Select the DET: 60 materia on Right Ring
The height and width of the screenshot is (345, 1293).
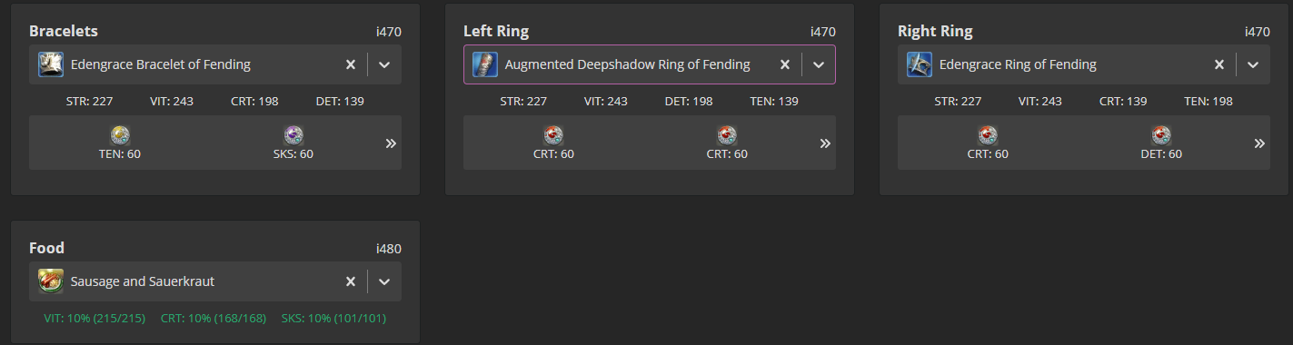point(1162,135)
